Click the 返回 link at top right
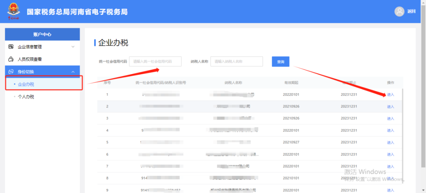The height and width of the screenshot is (193, 426). pos(411,11)
